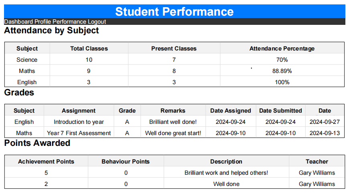Click the Logout link

97,22
